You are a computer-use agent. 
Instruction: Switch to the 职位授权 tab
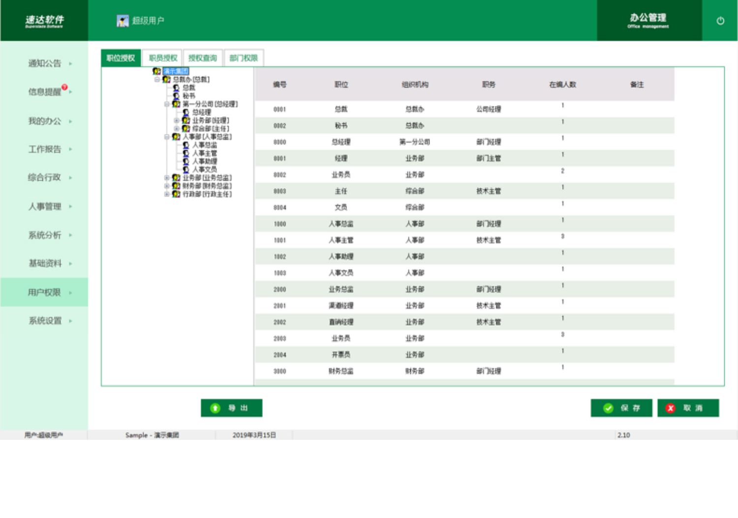point(121,58)
